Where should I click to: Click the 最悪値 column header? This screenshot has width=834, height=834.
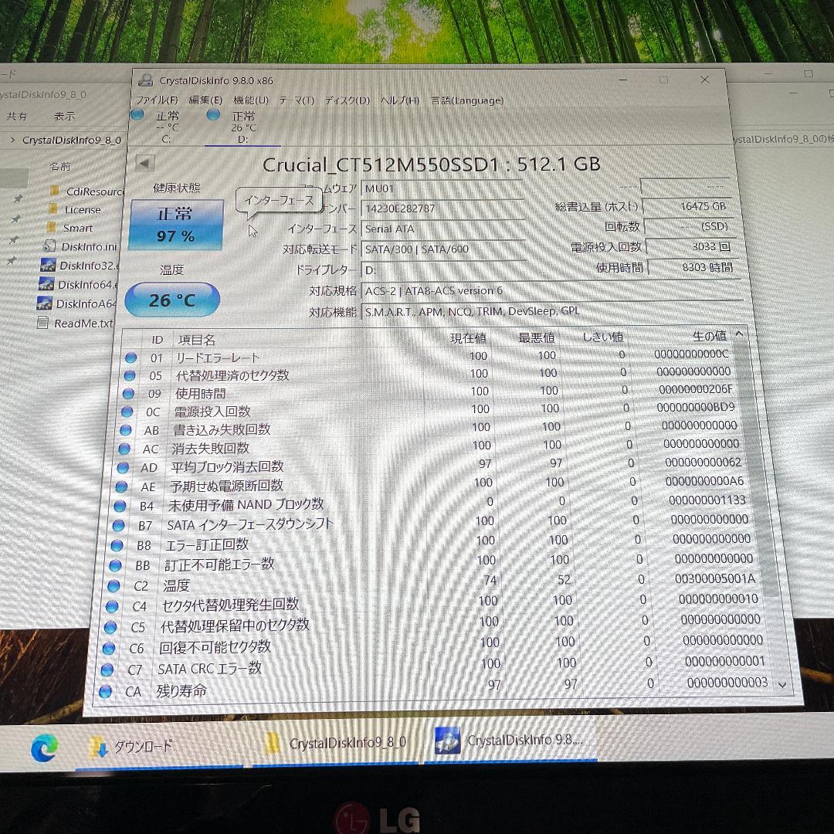537,337
